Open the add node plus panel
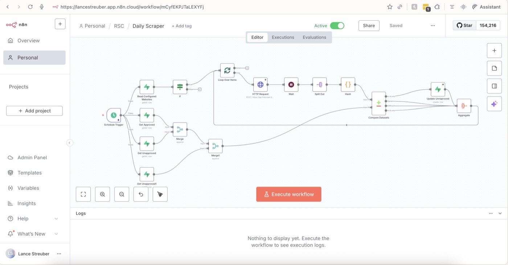The image size is (508, 265). [x=494, y=50]
